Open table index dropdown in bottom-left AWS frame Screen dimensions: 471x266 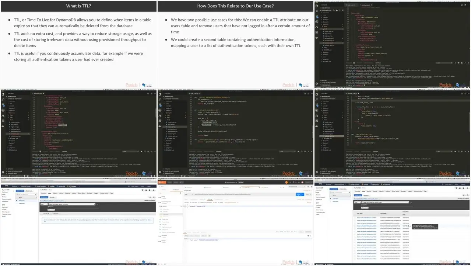click(x=72, y=204)
